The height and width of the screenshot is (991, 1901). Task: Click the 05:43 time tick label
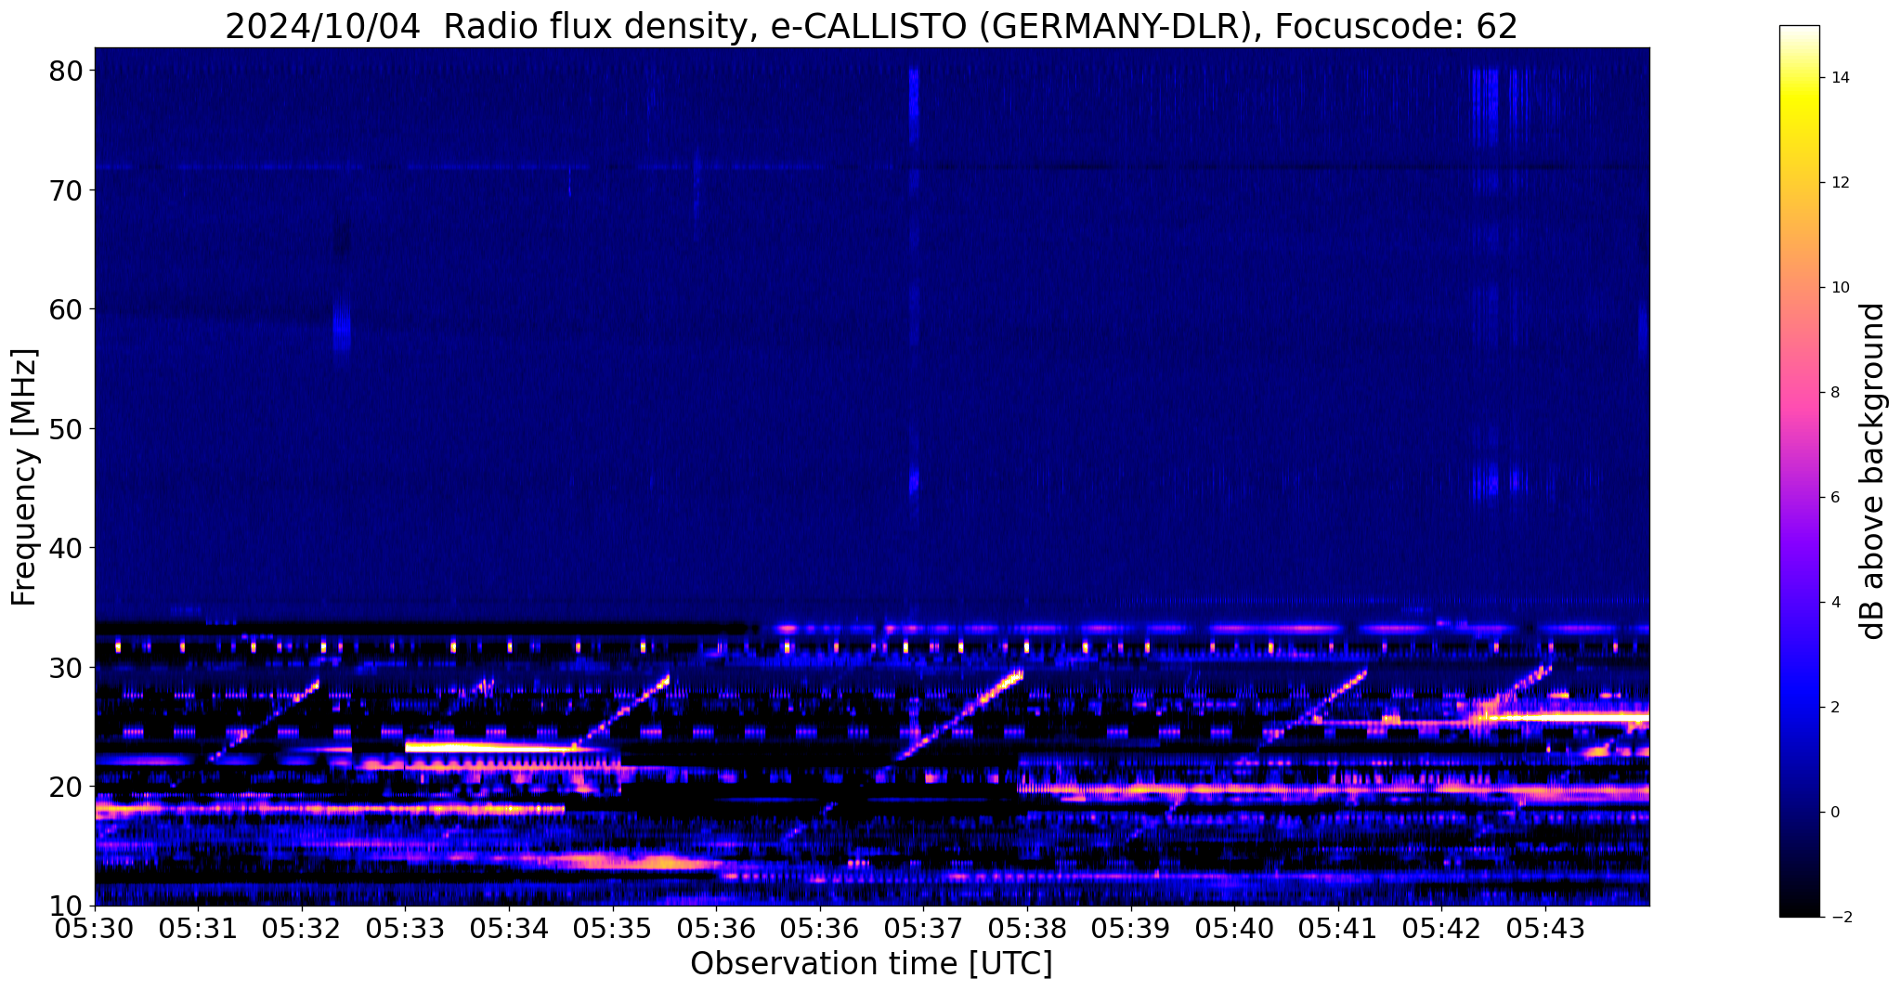[1545, 929]
